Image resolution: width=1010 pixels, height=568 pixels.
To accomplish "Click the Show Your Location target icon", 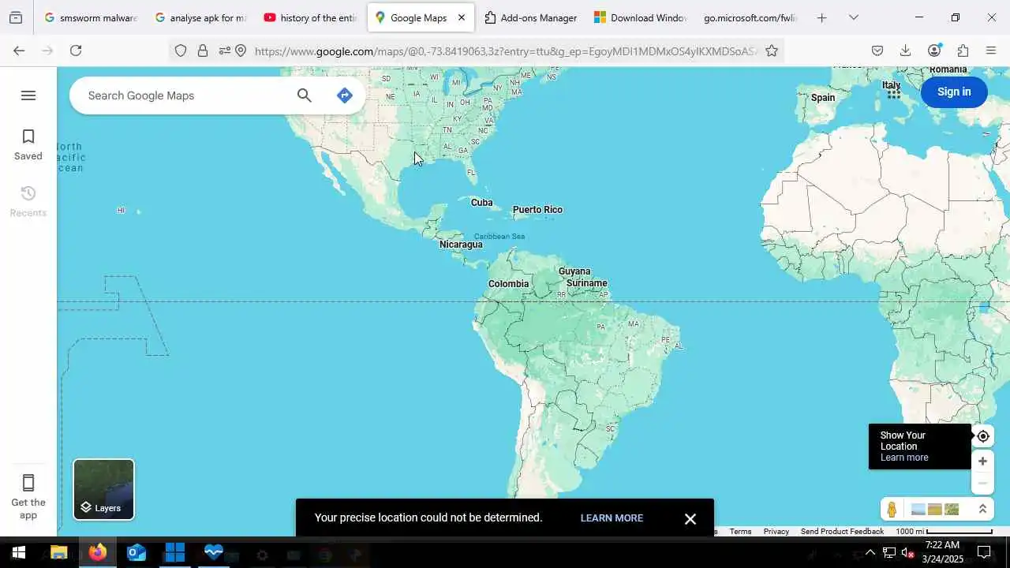I will pyautogui.click(x=982, y=436).
